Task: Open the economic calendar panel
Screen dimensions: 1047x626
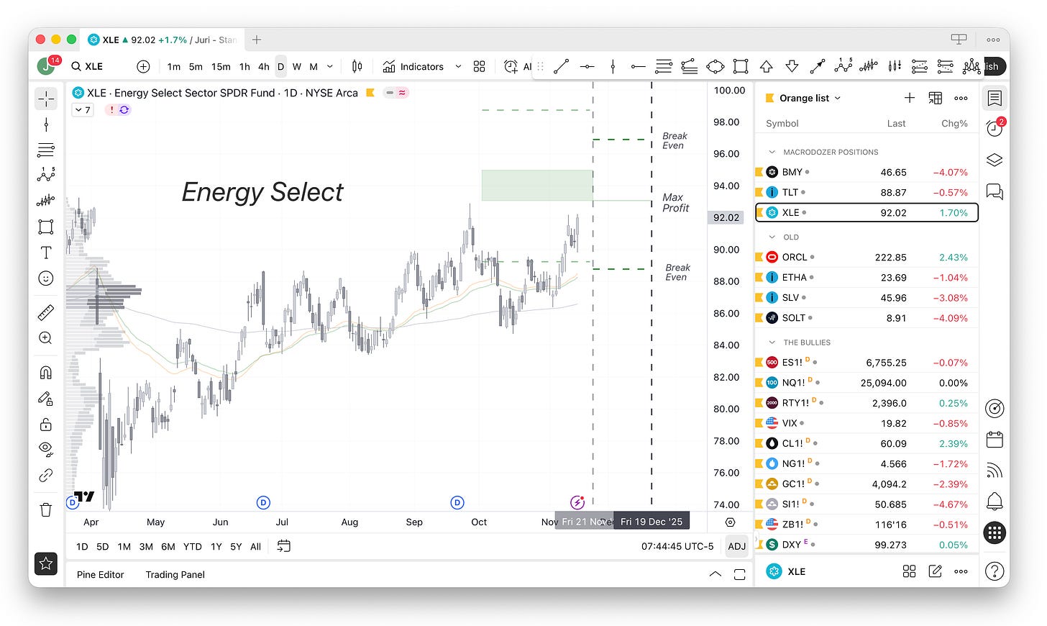Action: click(995, 439)
